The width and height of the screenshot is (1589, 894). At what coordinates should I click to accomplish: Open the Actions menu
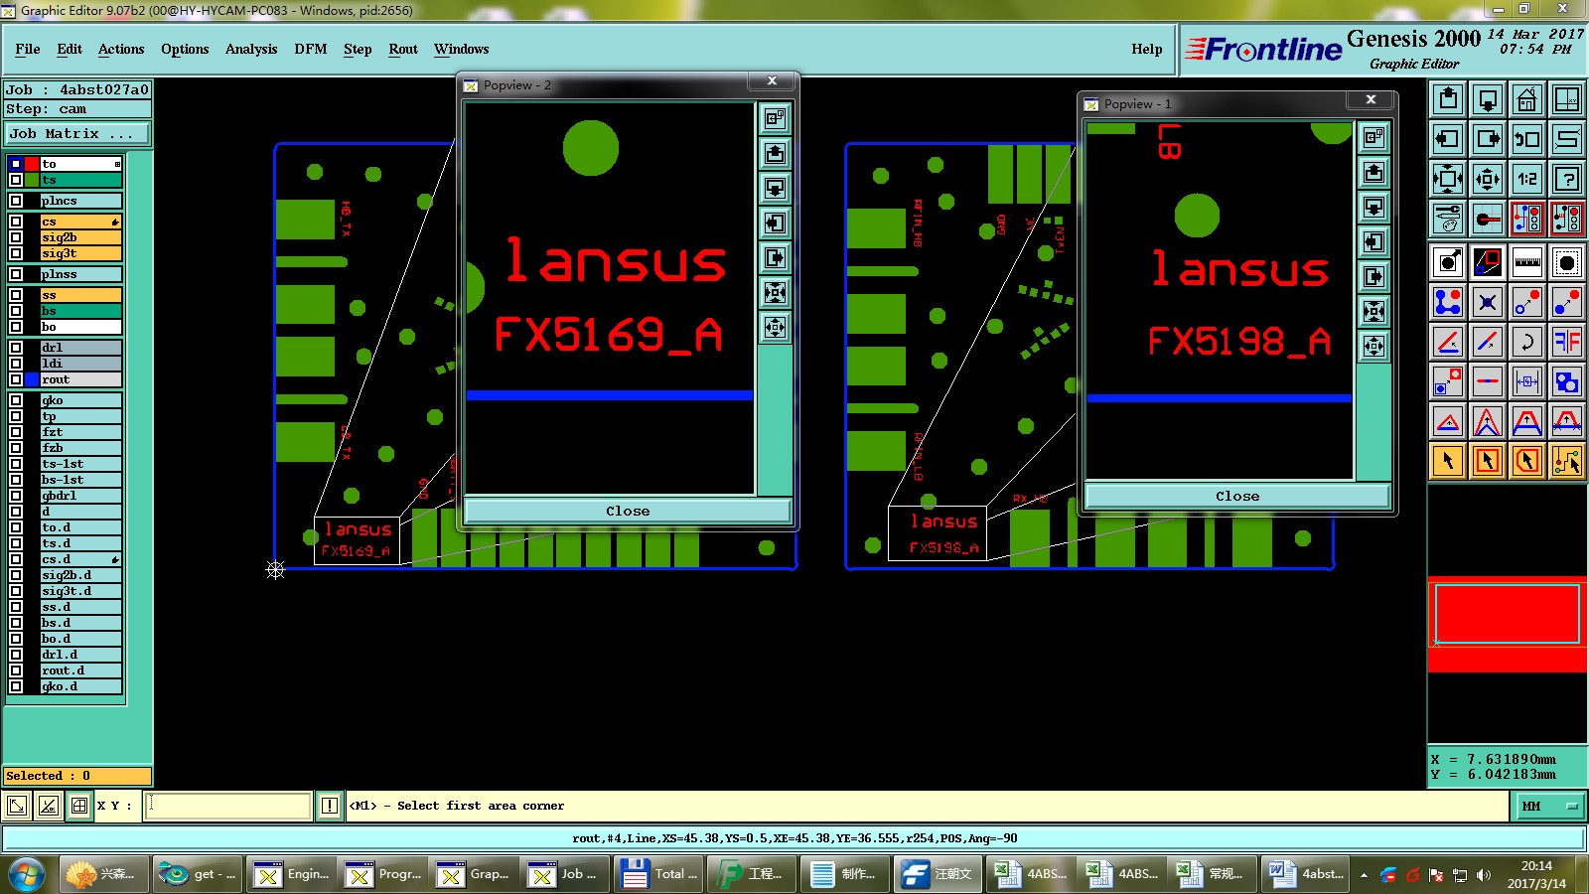(x=121, y=49)
